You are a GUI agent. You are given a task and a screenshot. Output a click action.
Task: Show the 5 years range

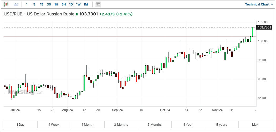point(222,125)
